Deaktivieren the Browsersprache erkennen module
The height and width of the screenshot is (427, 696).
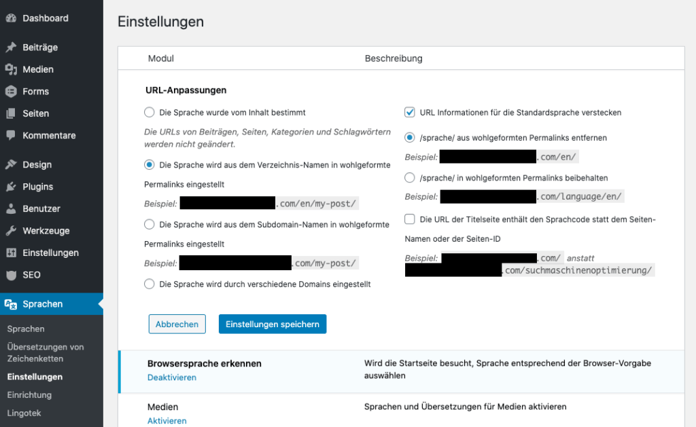pyautogui.click(x=172, y=377)
